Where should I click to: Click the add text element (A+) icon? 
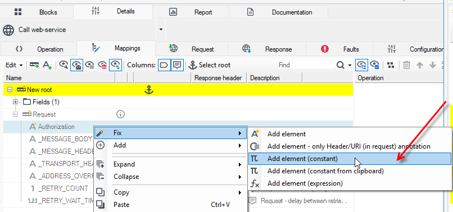pos(47,65)
